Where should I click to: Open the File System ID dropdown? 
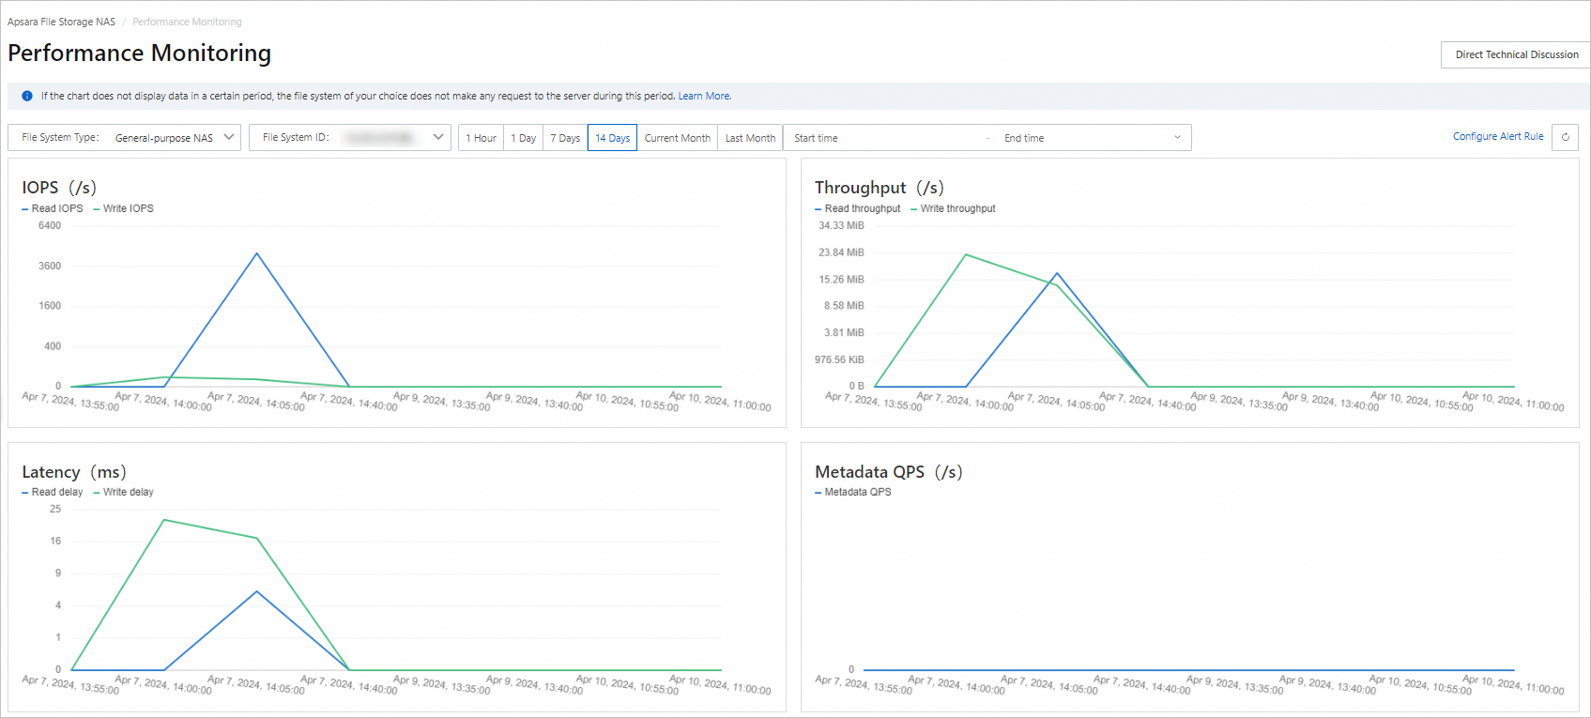click(349, 137)
